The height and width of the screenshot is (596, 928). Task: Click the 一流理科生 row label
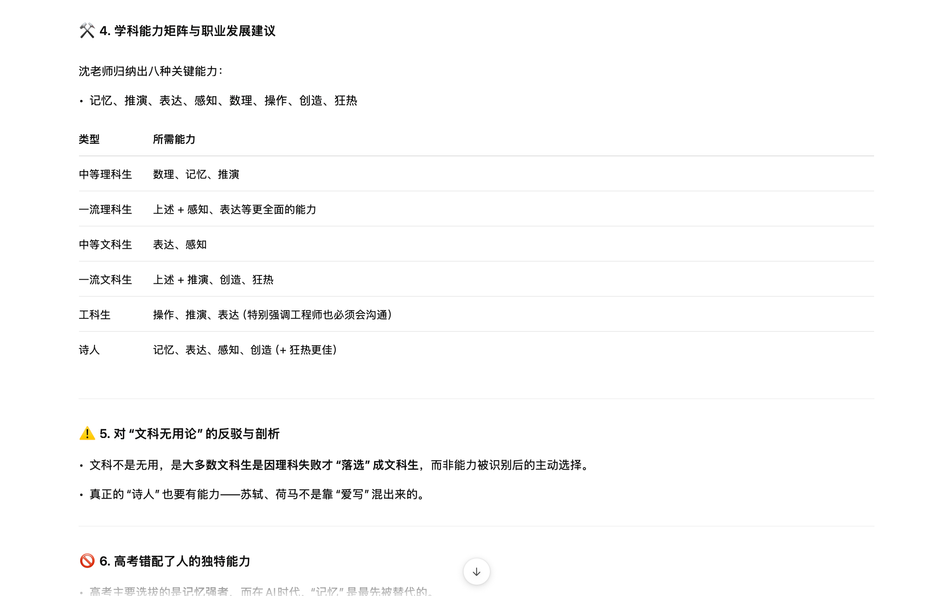pyautogui.click(x=105, y=209)
